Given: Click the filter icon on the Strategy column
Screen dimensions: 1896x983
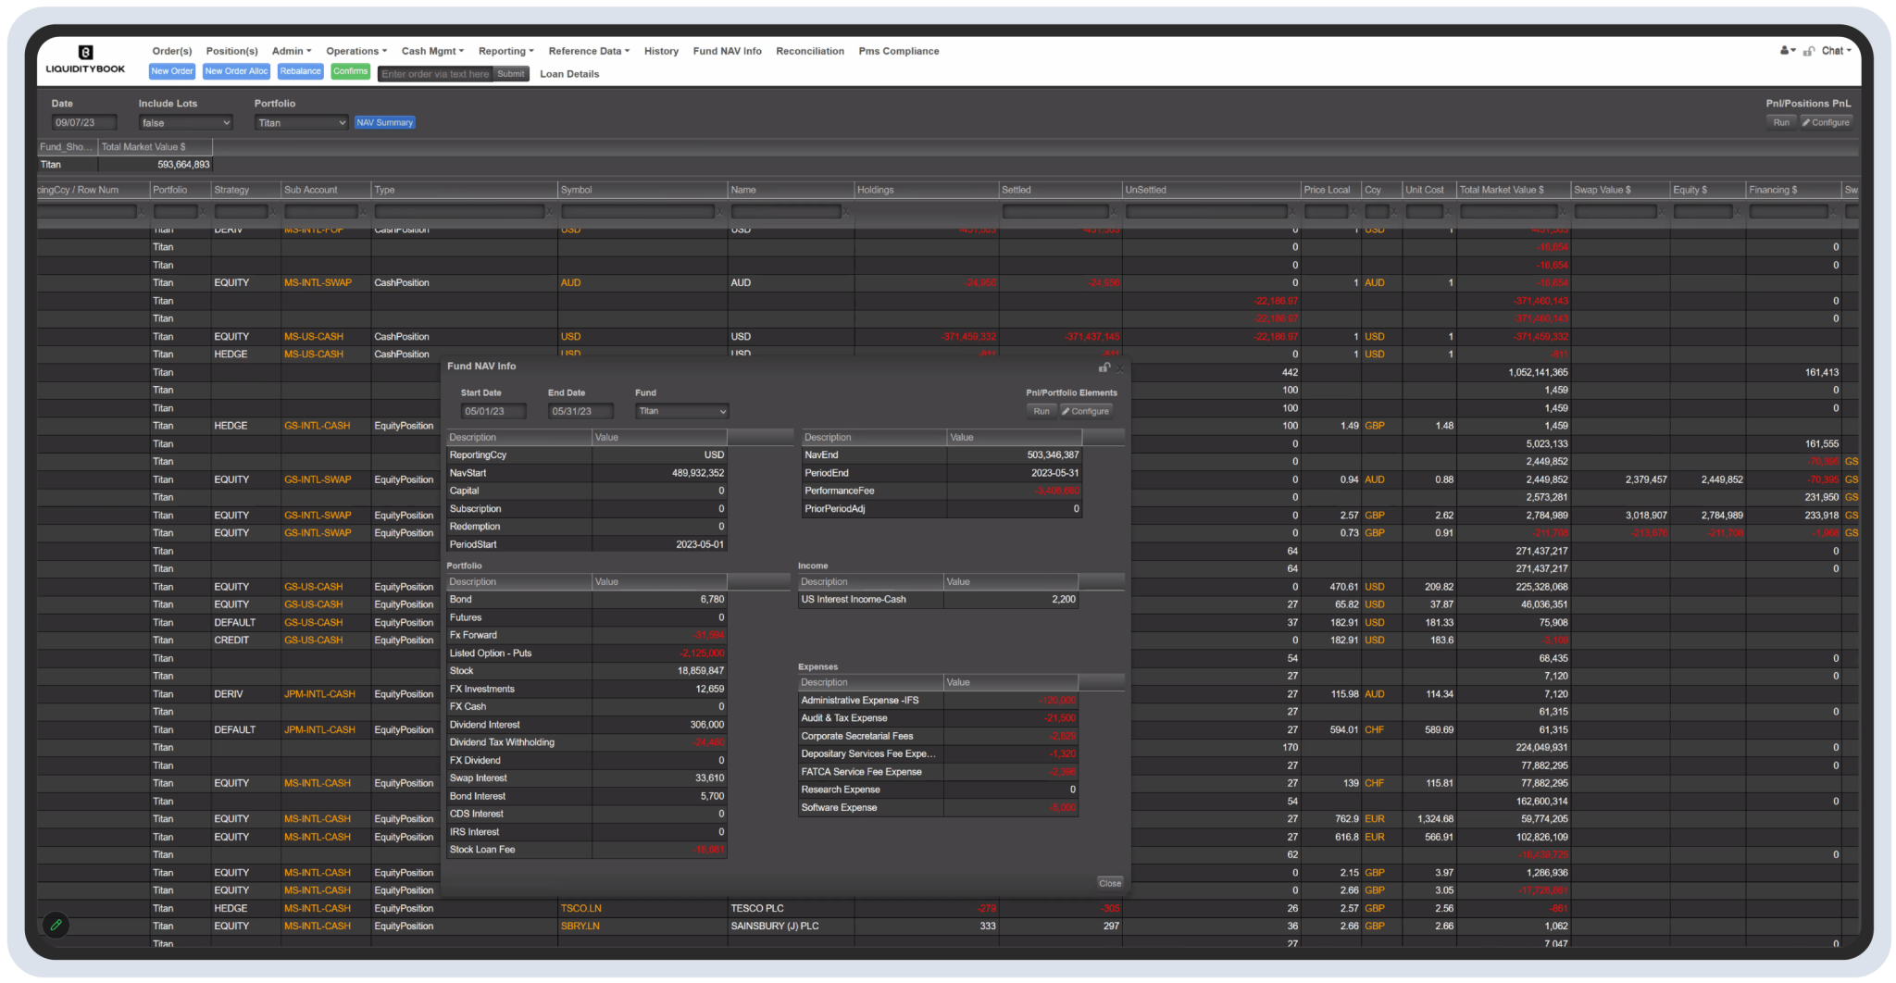Looking at the screenshot, I should (x=274, y=211).
